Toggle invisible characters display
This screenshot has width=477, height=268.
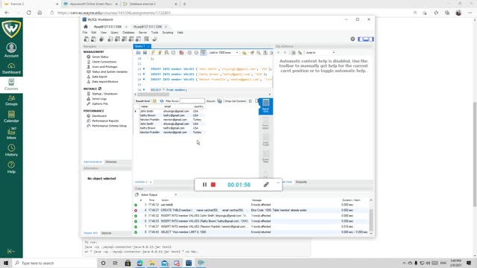tap(265, 53)
